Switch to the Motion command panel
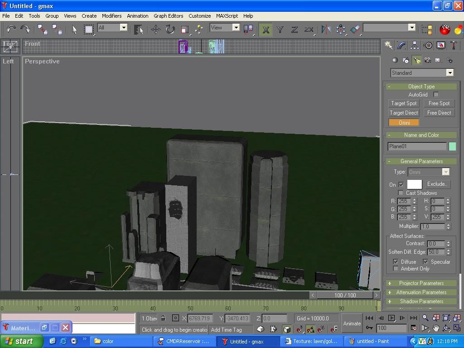The height and width of the screenshot is (348, 464). coord(428,45)
